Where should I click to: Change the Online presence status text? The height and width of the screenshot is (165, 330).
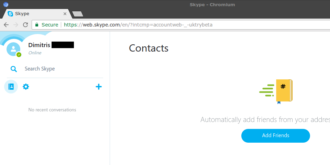[35, 53]
